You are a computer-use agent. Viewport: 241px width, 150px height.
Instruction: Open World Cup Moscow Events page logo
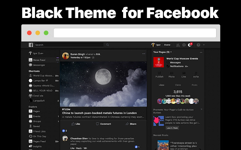click(x=159, y=62)
